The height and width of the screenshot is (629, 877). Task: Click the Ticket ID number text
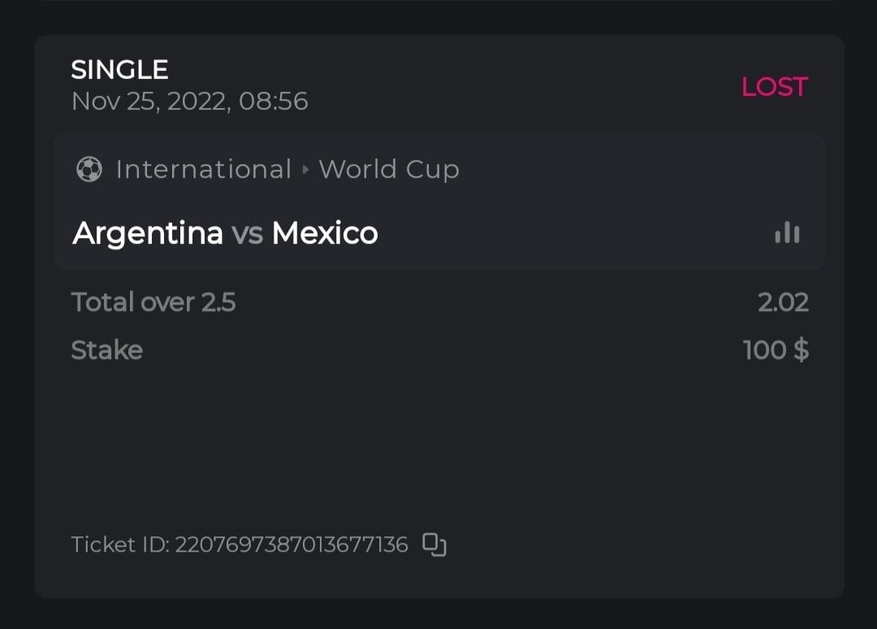click(292, 544)
